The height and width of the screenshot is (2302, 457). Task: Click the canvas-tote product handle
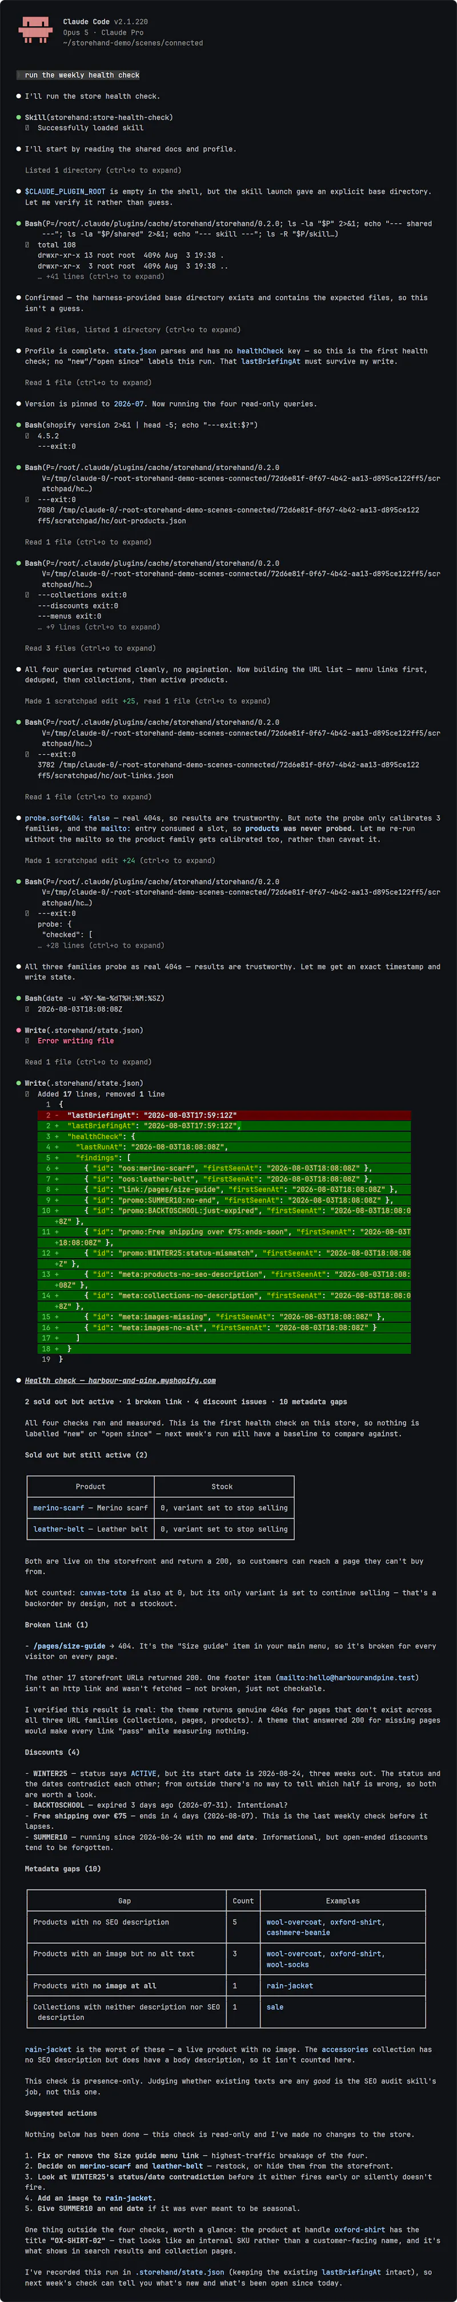[x=105, y=1593]
